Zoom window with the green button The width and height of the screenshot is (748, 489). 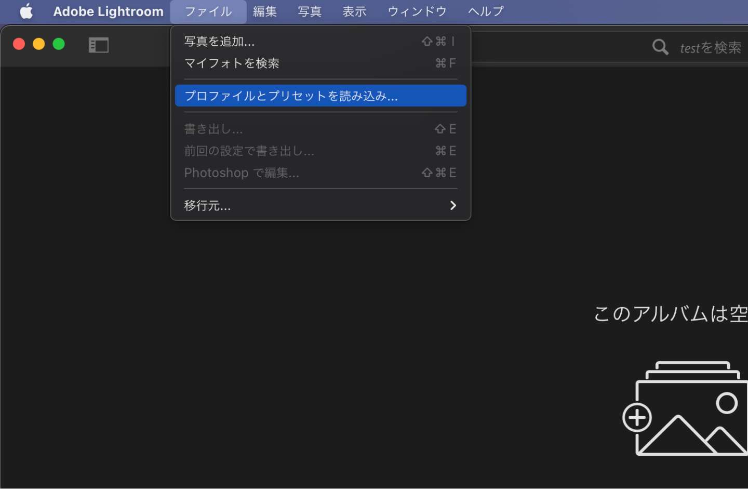(59, 44)
